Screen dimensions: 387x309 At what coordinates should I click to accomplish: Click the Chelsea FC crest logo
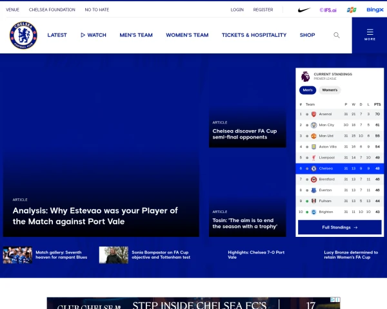[x=23, y=35]
